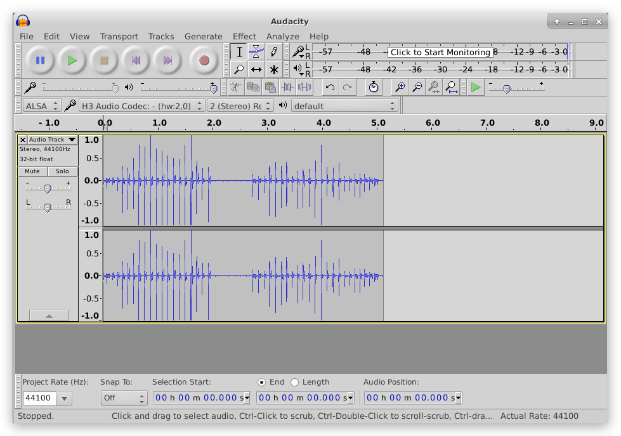The height and width of the screenshot is (436, 621).
Task: Expand the Project Rate dropdown arrow
Action: [x=64, y=398]
